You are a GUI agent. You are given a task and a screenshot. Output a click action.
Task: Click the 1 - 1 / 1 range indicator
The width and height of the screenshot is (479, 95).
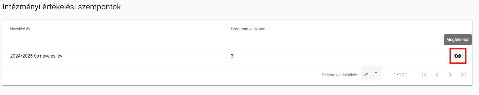400,74
